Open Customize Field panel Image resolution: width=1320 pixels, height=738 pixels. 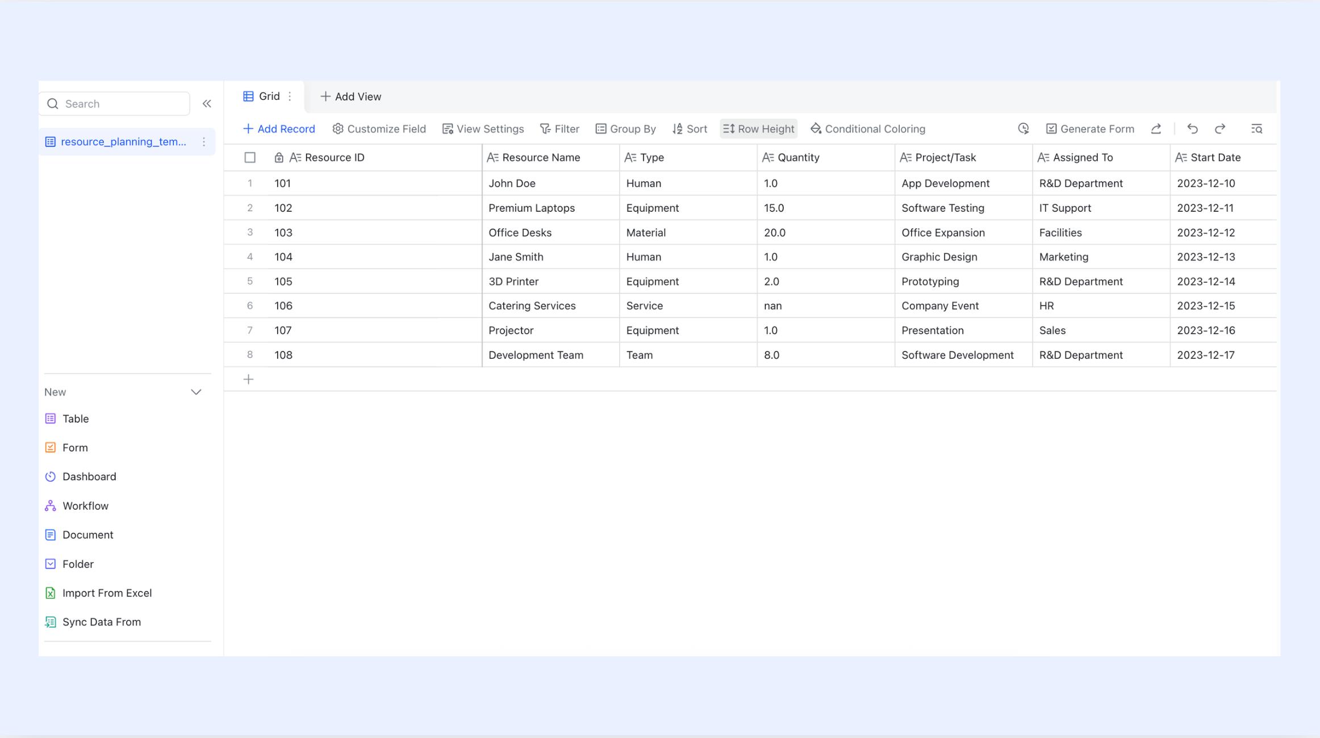tap(379, 129)
